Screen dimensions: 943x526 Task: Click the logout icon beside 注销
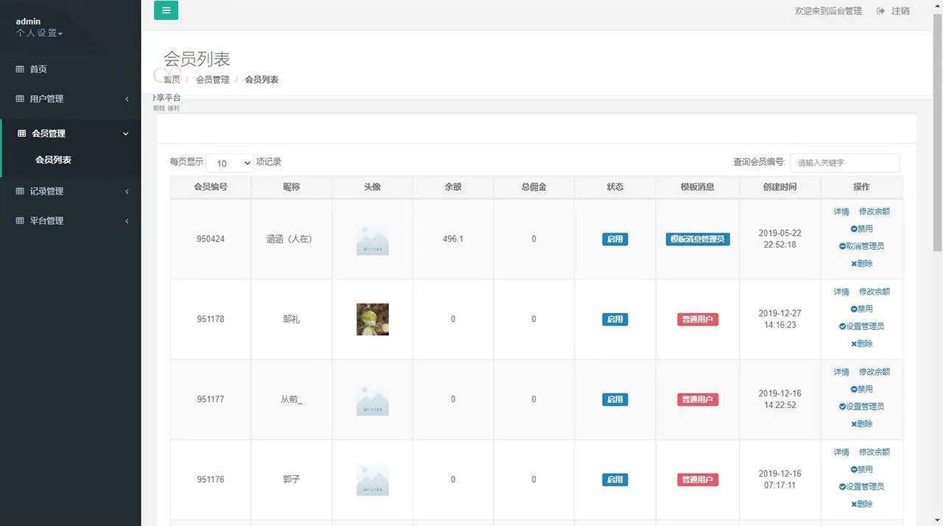[881, 10]
